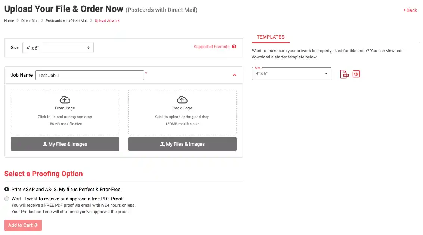Click My Files & Images under Front Page
Screen dimensions: 423x235
(x=65, y=144)
